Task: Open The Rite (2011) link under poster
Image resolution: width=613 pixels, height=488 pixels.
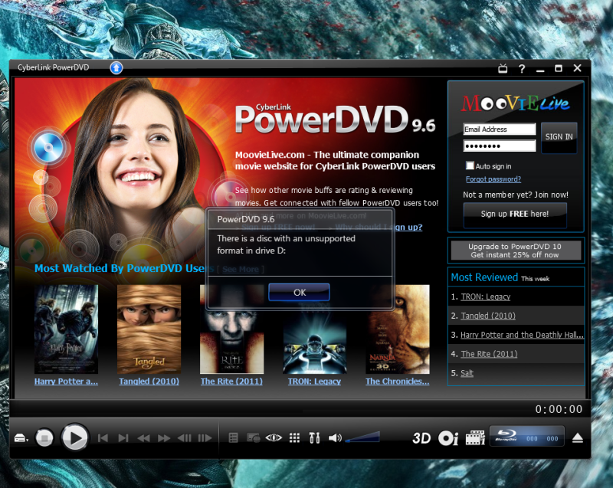Action: (231, 382)
